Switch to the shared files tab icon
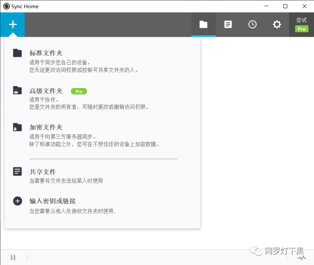This screenshot has width=314, height=265. (228, 24)
